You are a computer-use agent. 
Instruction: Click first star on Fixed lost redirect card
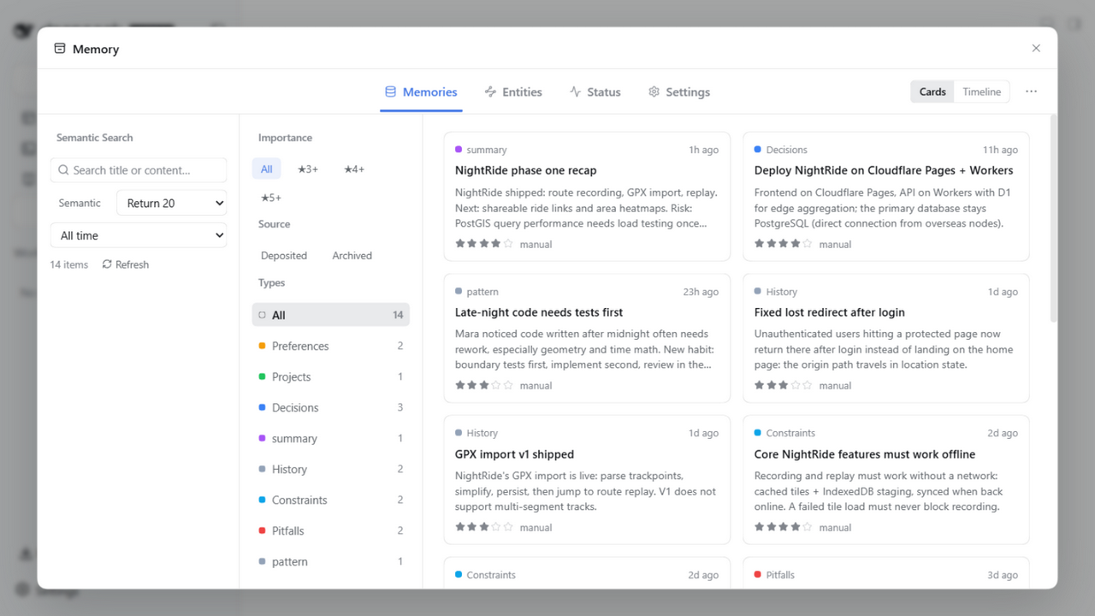[x=760, y=385]
